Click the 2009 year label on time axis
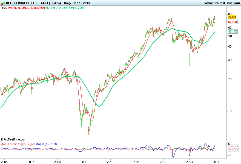This screenshot has height=164, width=241. tap(84, 162)
